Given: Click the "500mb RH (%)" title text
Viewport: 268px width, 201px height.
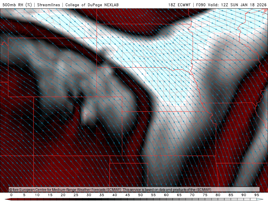Looking at the screenshot, I should pyautogui.click(x=17, y=5).
